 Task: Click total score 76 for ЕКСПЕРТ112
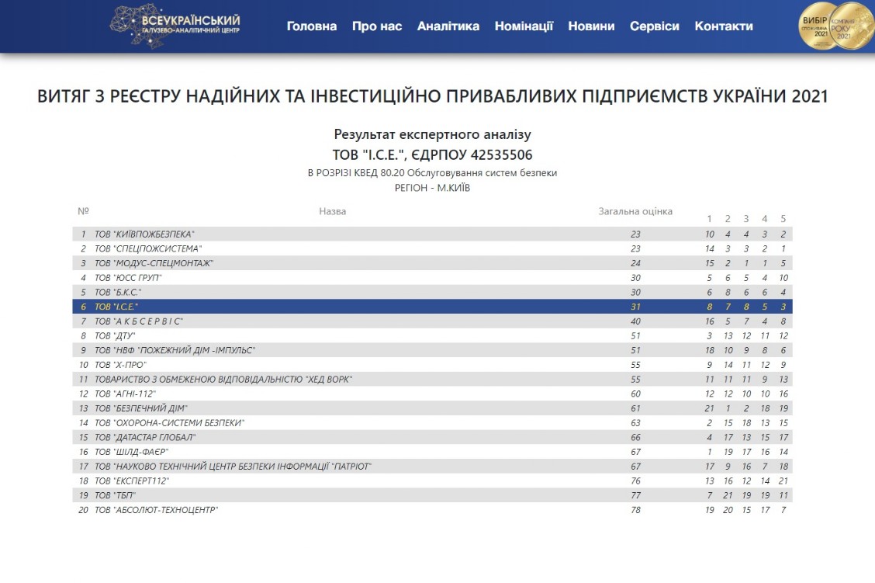click(x=635, y=481)
